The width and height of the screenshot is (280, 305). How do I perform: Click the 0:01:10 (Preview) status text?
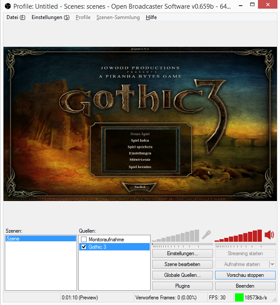(80, 298)
